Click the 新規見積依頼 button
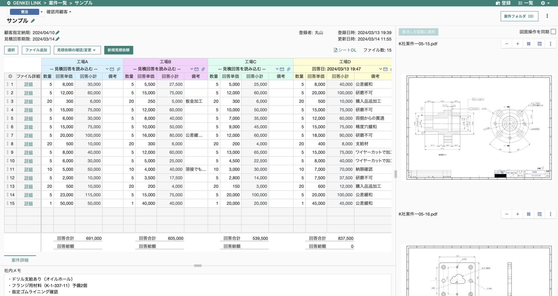558x296 pixels. [x=119, y=50]
